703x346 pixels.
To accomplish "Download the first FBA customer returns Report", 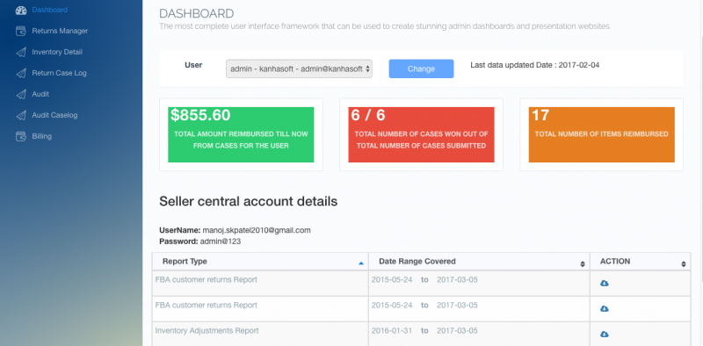I will (x=605, y=284).
